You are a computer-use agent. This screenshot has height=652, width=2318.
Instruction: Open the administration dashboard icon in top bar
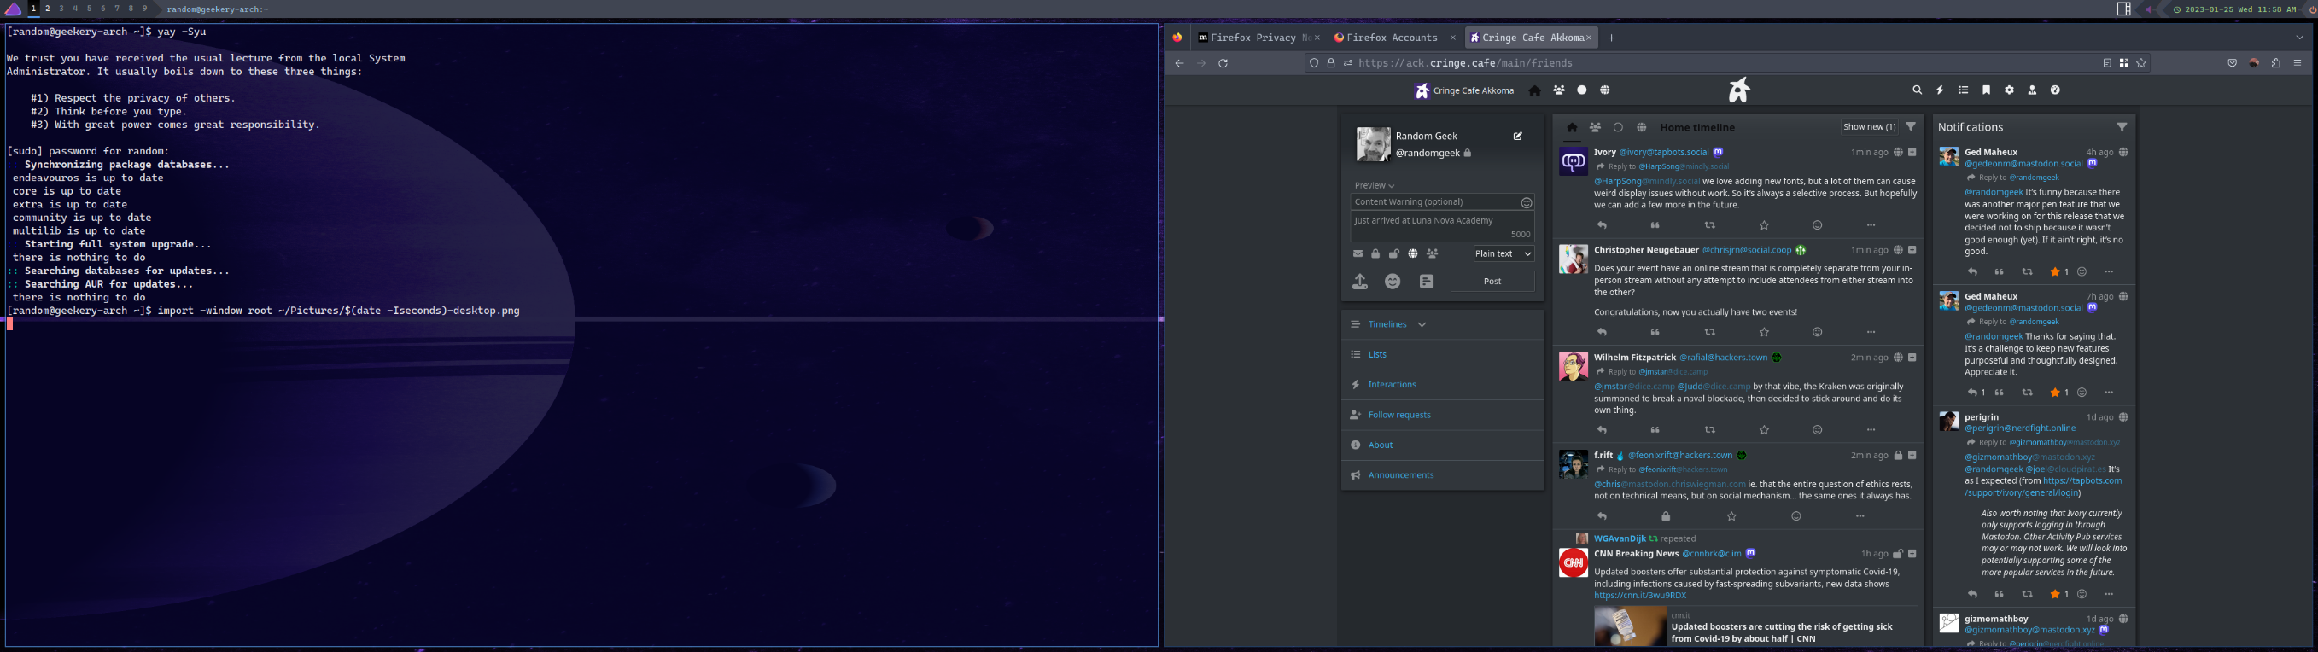point(2055,90)
